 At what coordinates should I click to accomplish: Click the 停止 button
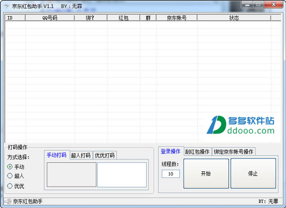[x=253, y=174]
